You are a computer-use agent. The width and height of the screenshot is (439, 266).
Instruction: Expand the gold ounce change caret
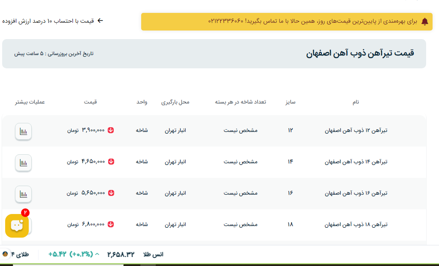click(97, 254)
